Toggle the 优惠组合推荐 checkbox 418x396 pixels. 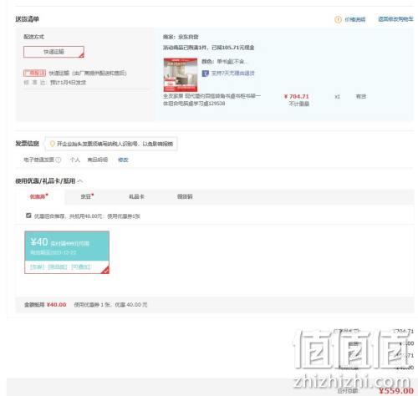pyautogui.click(x=28, y=216)
